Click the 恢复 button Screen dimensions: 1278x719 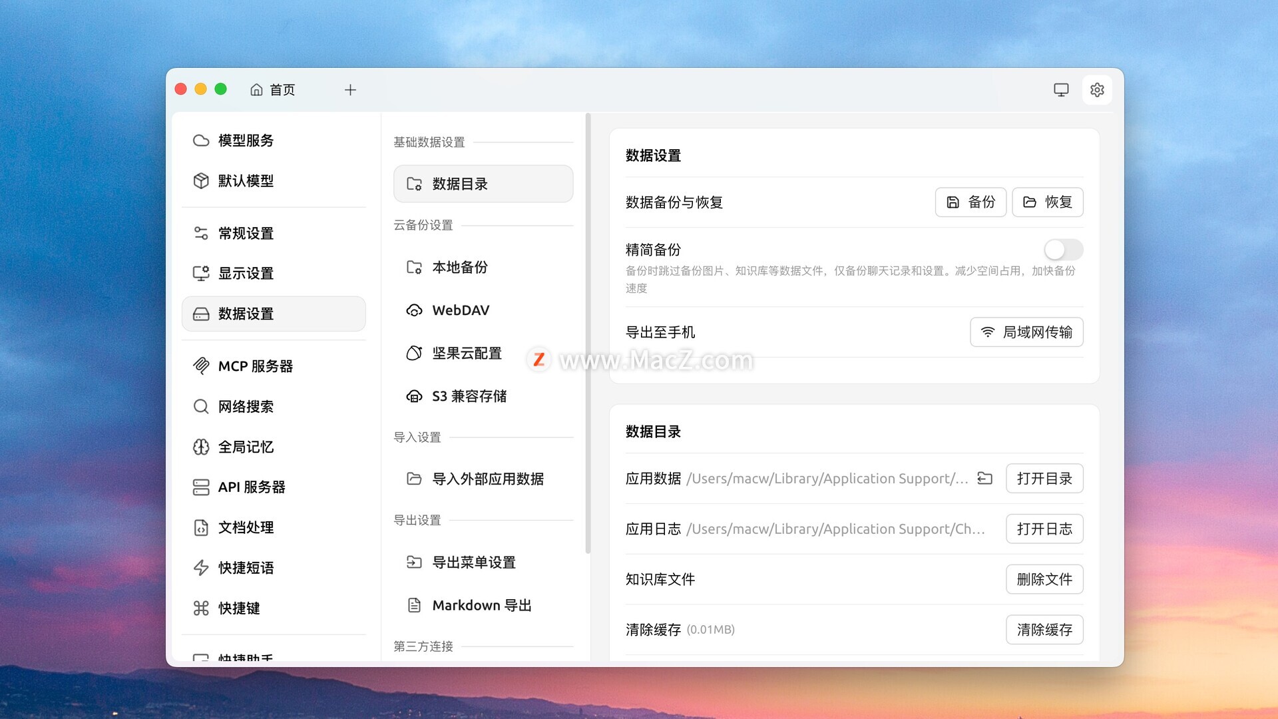[x=1047, y=202]
